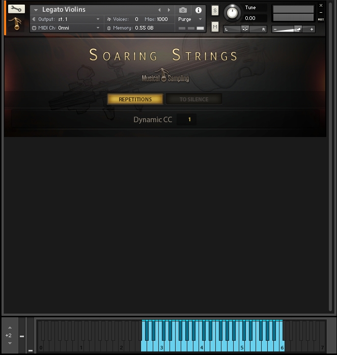Play the key labeled 4 on keyboard
This screenshot has width=337, height=355.
[202, 347]
